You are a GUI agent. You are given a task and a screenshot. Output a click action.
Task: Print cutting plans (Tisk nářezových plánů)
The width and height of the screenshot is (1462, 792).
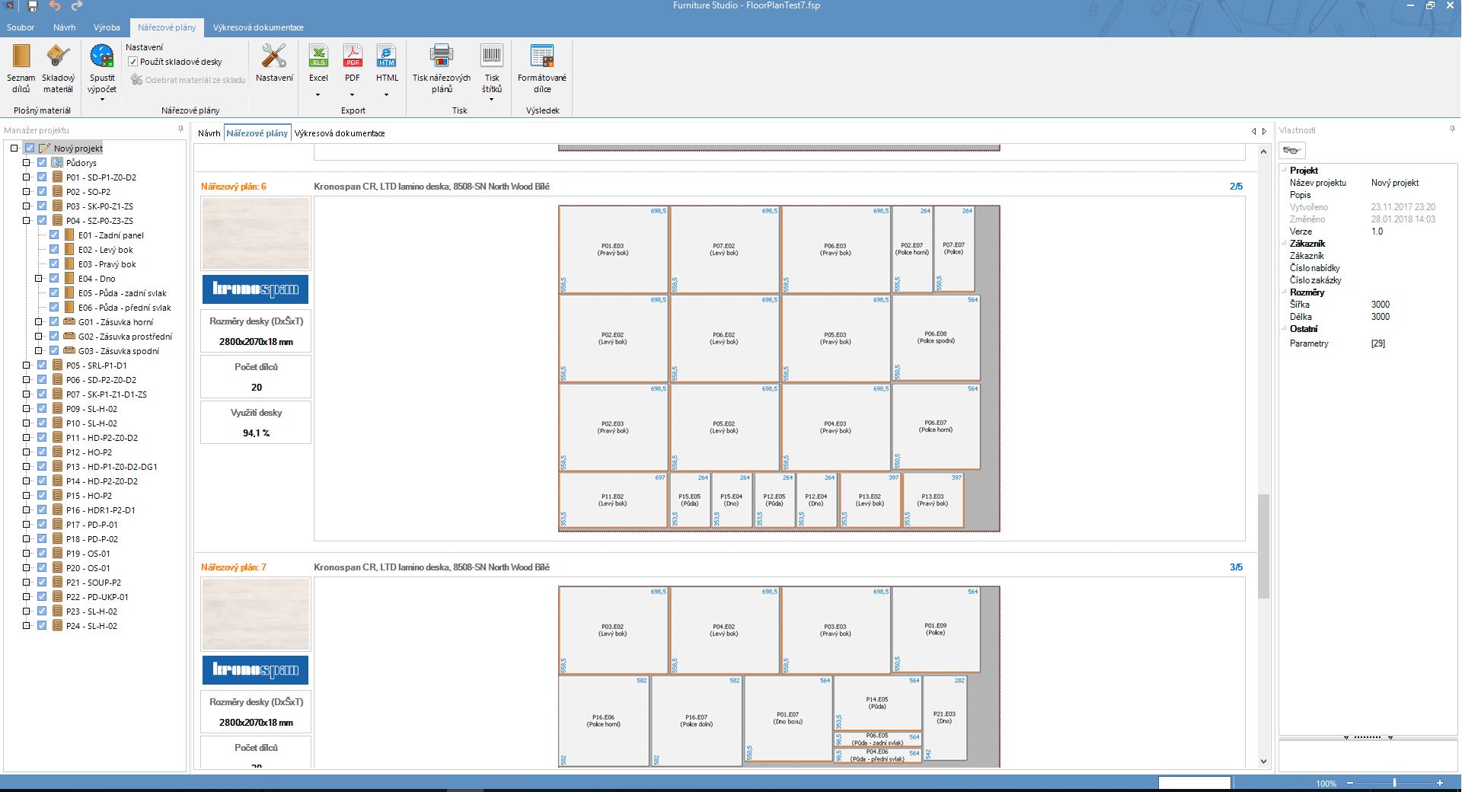coord(442,69)
